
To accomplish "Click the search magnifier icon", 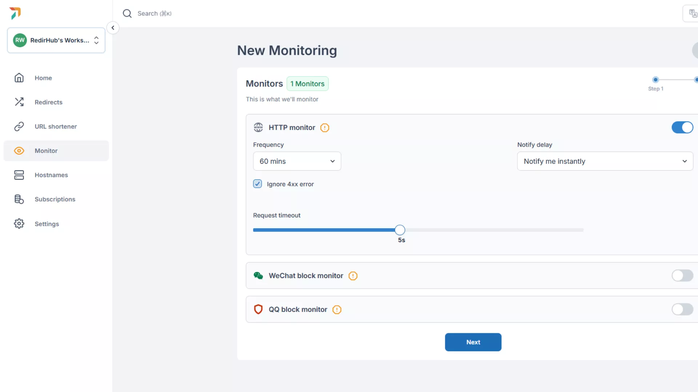I will pyautogui.click(x=127, y=13).
